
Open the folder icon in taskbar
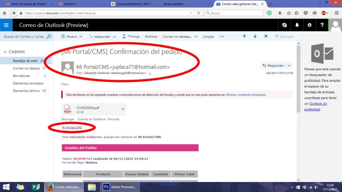point(92,187)
